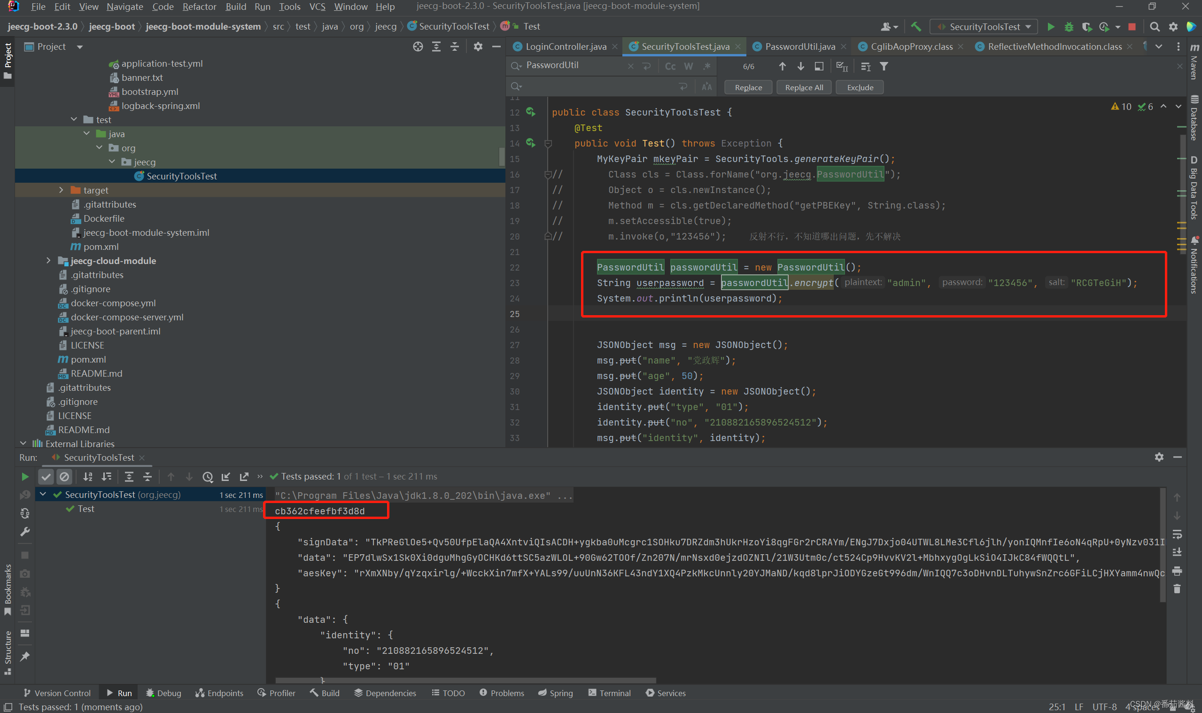Open IDE settings gear in top toolbar
1202x713 pixels.
1173,27
